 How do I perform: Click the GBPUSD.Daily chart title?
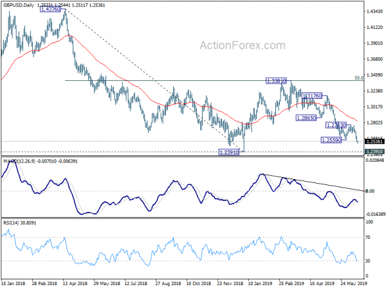(19, 5)
